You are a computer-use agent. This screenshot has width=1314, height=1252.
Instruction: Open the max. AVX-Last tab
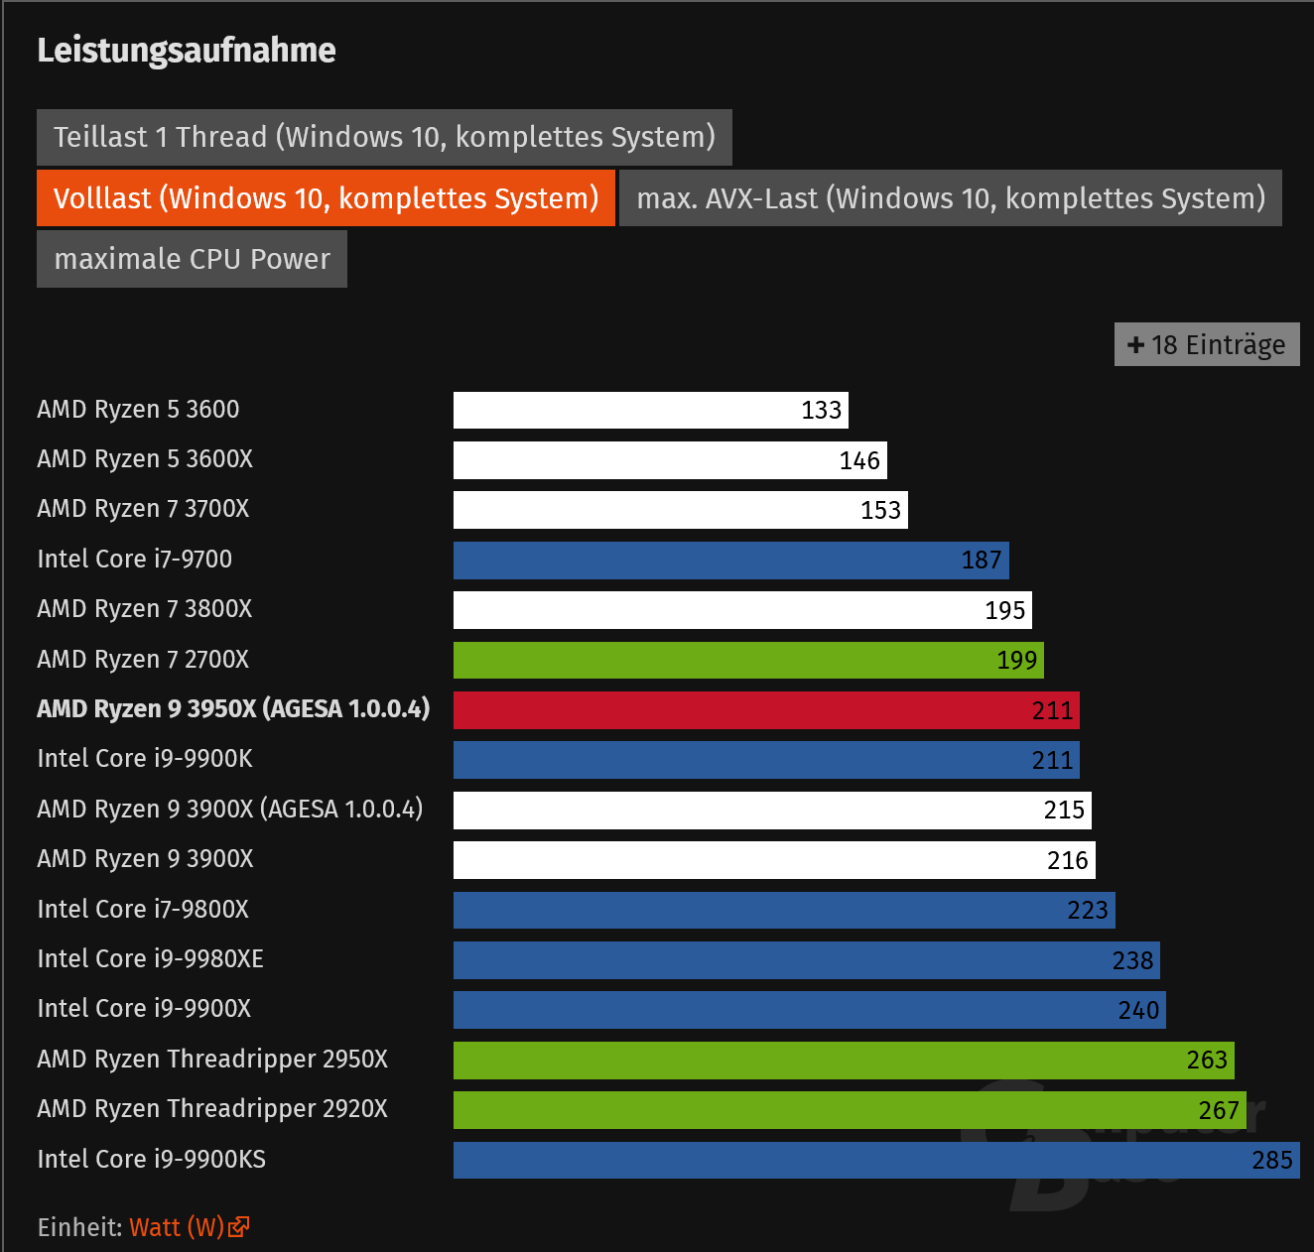click(x=951, y=198)
